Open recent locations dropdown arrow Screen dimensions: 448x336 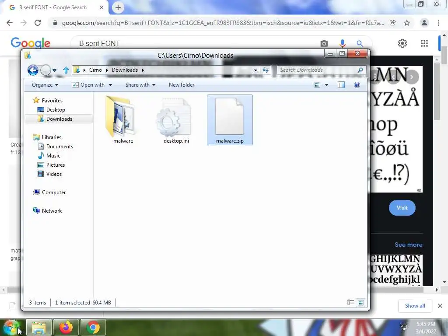point(54,70)
